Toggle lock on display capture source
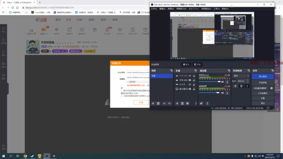The height and width of the screenshot is (159, 283). (194, 89)
